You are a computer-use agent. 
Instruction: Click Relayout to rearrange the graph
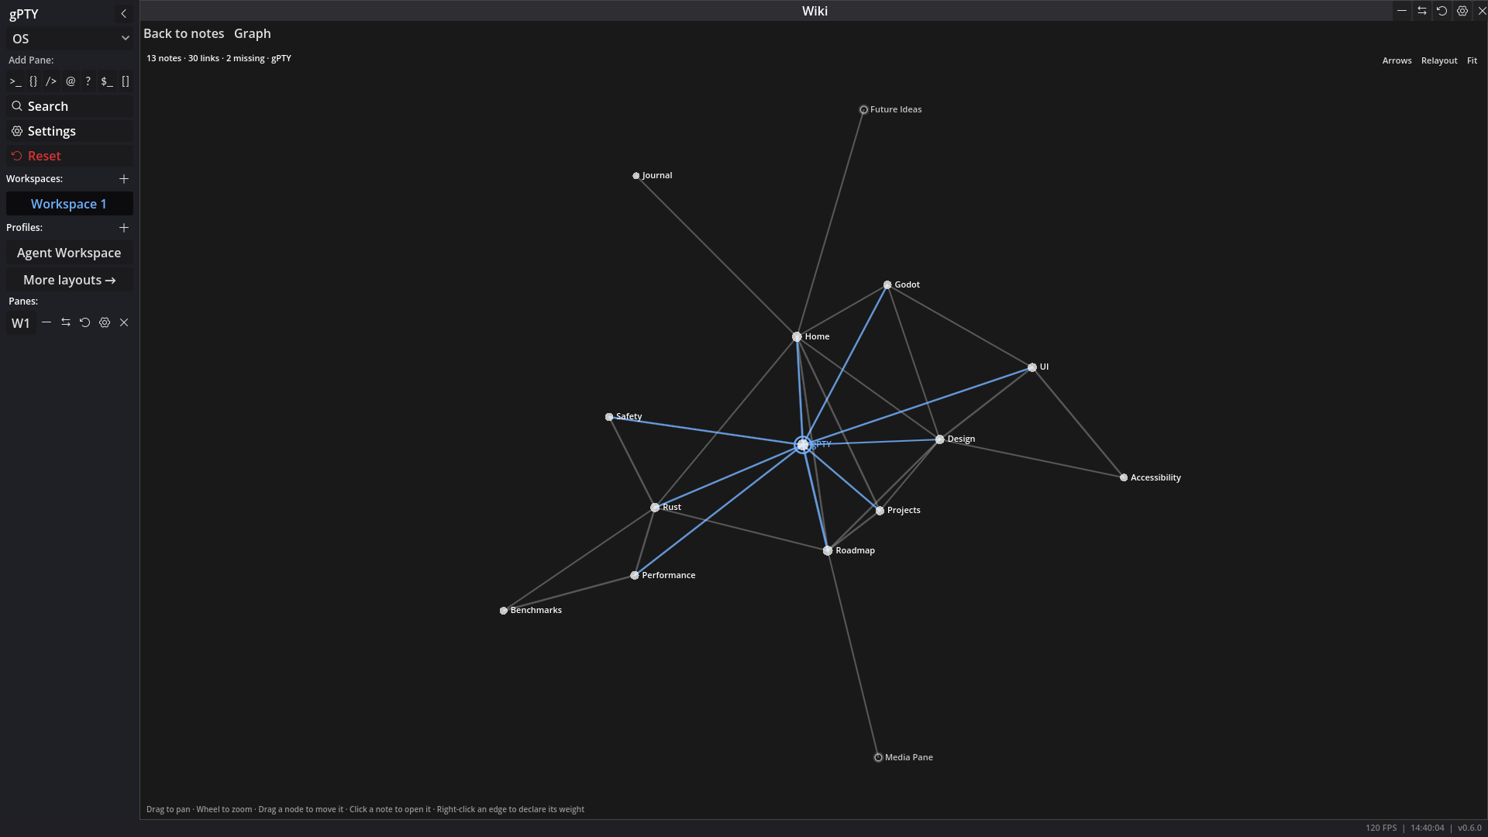coord(1439,60)
